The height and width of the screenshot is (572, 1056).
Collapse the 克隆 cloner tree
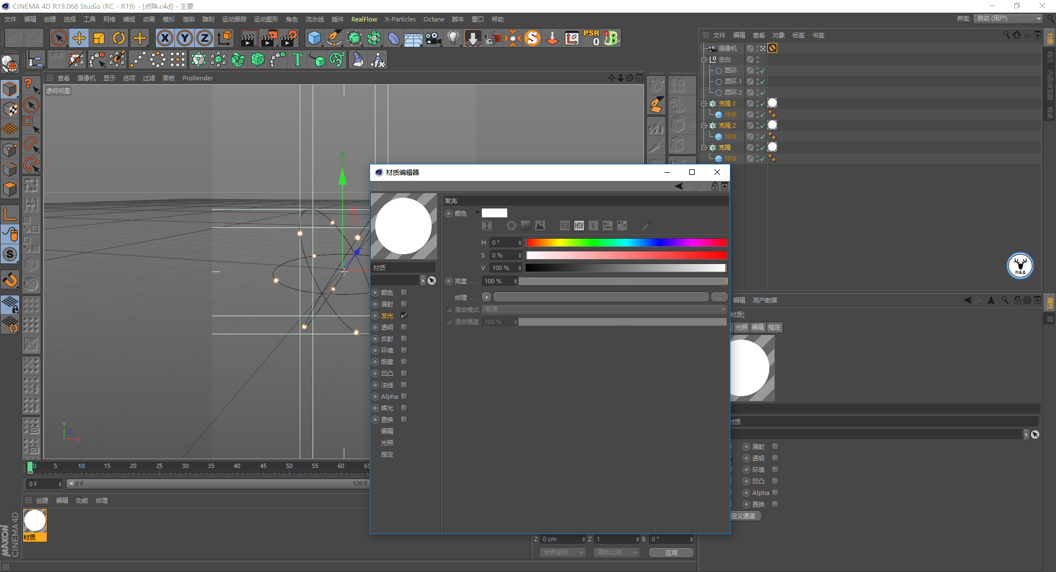pyautogui.click(x=704, y=147)
